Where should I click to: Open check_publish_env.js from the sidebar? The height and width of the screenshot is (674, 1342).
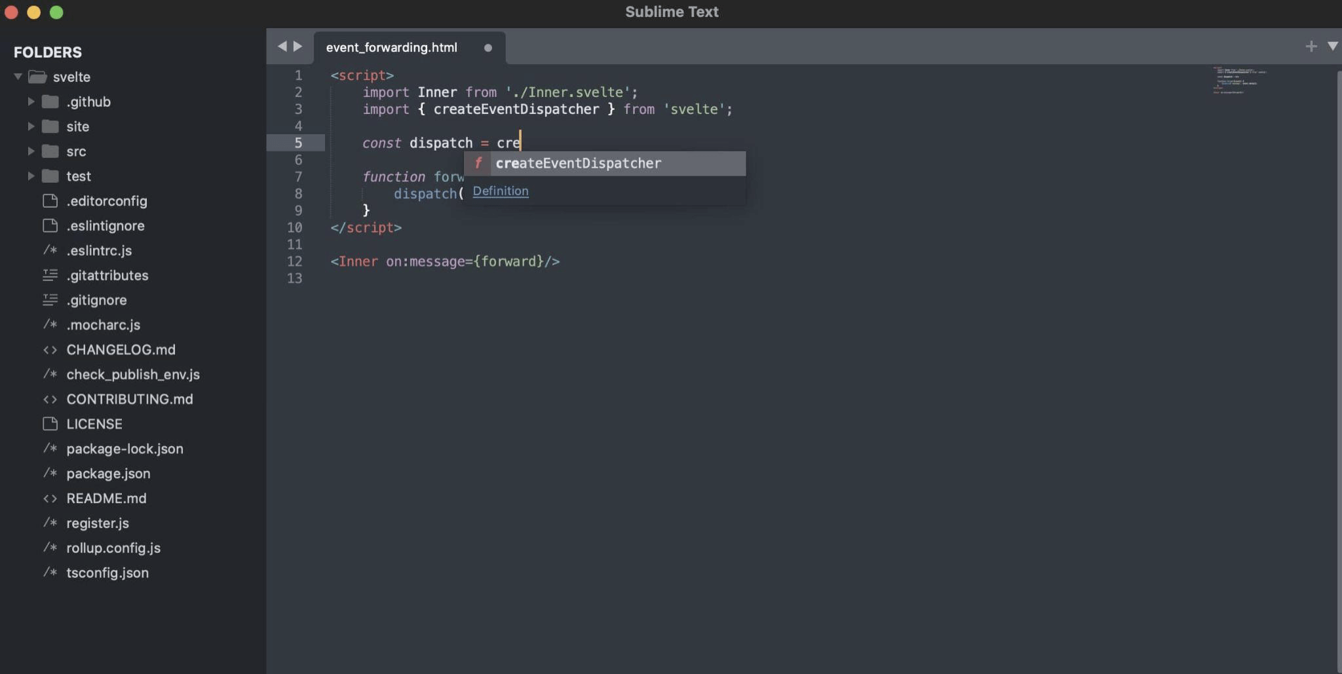coord(133,375)
